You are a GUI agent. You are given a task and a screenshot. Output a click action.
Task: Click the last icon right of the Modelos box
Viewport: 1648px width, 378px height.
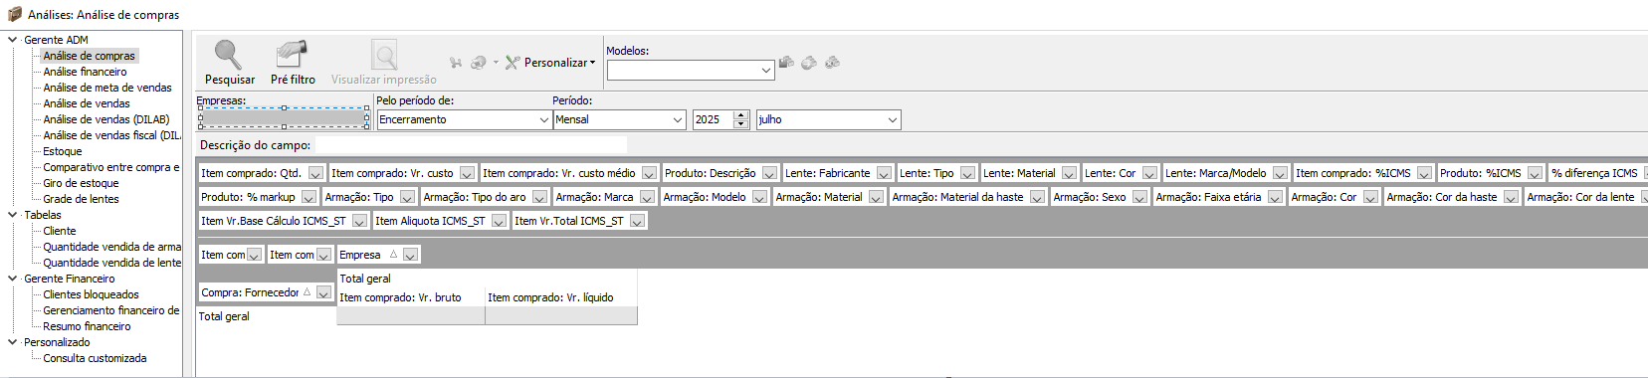(833, 63)
